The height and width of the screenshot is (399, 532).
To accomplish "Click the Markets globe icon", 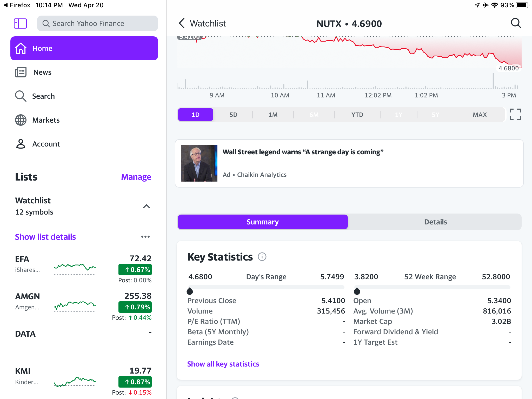I will (x=21, y=120).
